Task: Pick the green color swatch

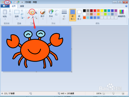Action: pos(105,11)
